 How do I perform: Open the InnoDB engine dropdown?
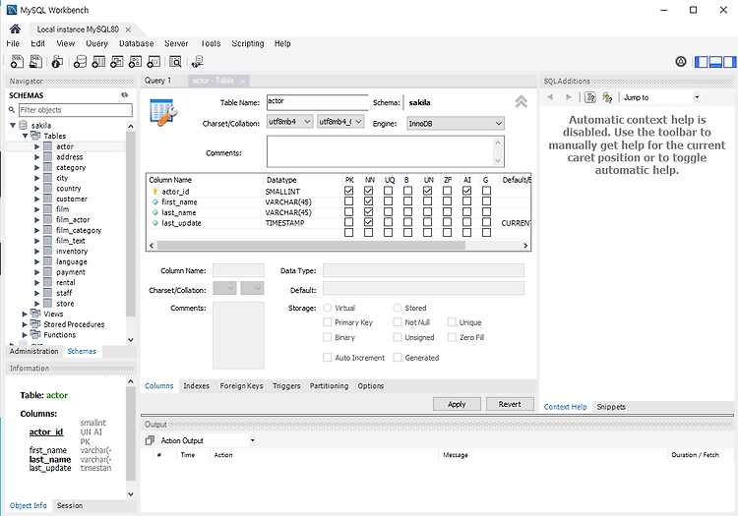[456, 124]
